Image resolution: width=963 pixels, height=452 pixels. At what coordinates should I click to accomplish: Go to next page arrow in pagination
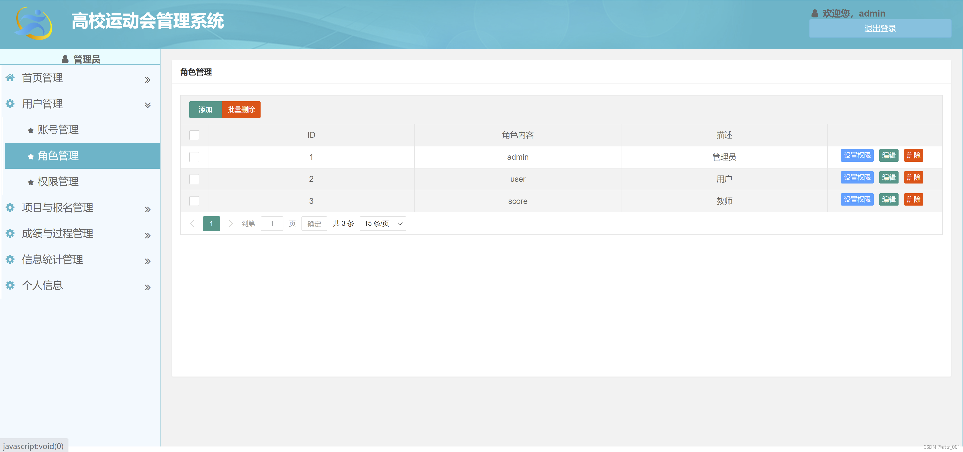(231, 223)
